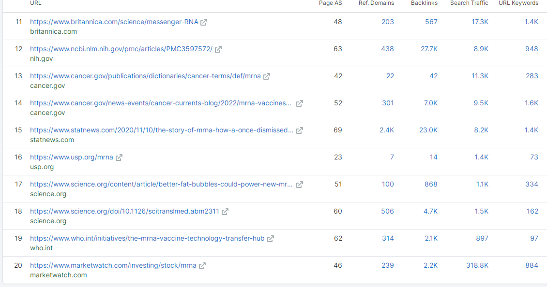Click the URL column header
The height and width of the screenshot is (287, 547).
coord(36,3)
